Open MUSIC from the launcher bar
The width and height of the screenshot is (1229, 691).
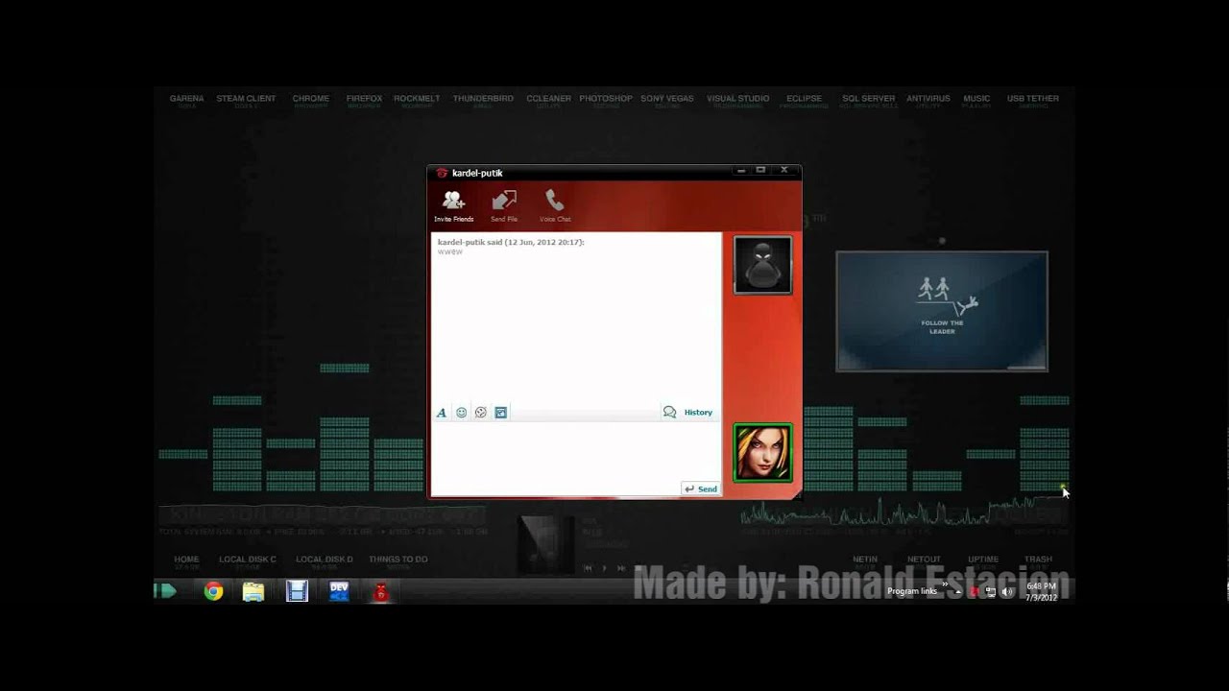coord(976,99)
